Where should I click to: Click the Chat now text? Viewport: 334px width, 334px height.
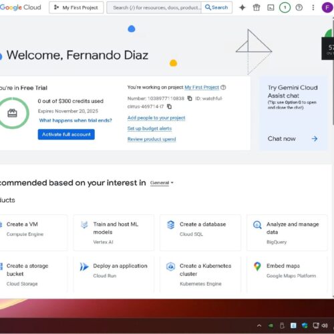(x=281, y=139)
